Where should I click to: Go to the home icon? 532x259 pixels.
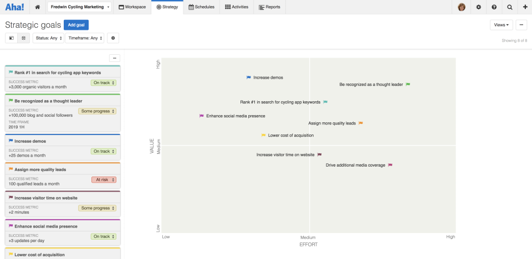pyautogui.click(x=37, y=7)
